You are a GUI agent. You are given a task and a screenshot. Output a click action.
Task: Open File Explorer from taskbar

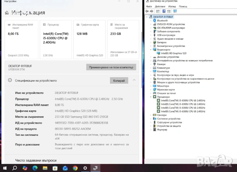(x=45, y=168)
